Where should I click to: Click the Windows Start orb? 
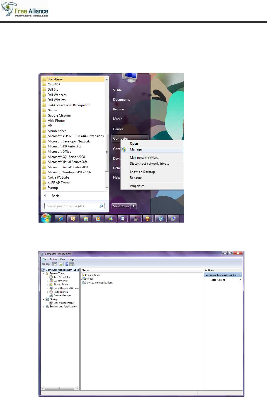click(x=46, y=218)
